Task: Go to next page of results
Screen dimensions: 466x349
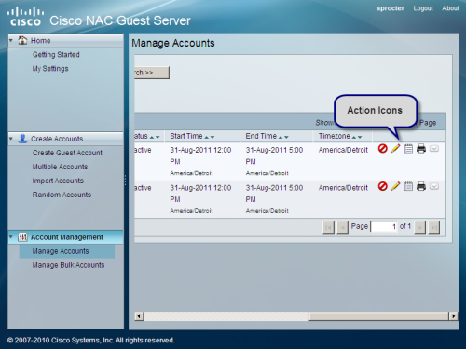Action: [x=420, y=227]
